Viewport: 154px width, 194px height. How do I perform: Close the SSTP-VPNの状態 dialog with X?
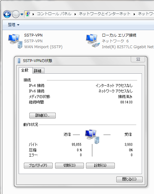point(138,59)
